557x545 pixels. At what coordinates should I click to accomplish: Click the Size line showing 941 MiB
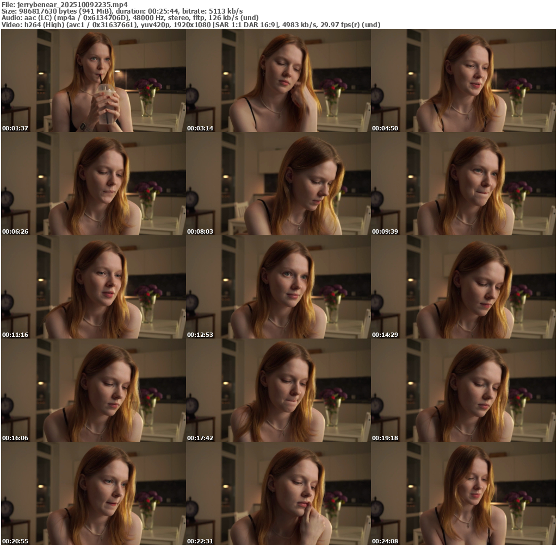[122, 11]
